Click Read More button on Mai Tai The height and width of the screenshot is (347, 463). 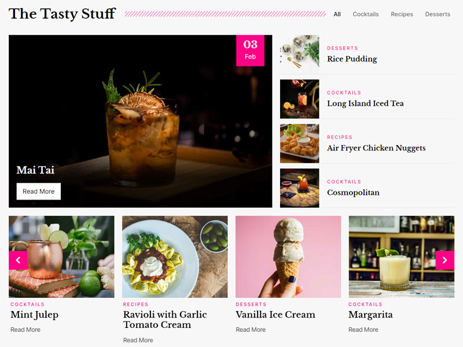click(x=39, y=191)
